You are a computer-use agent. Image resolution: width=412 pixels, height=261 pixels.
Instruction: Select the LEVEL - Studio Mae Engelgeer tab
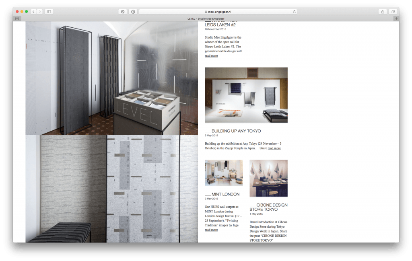point(207,18)
